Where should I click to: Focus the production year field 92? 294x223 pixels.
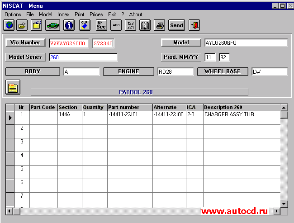click(x=224, y=57)
